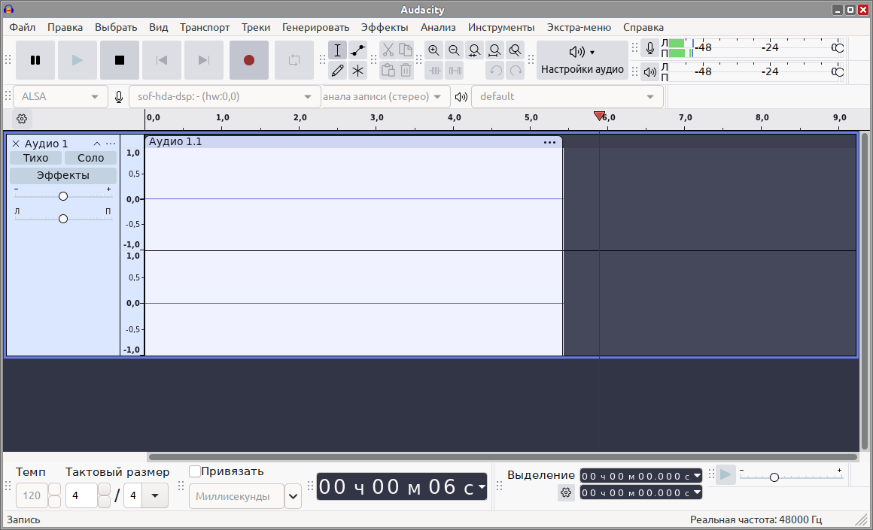Click the Selection tool I-beam icon

coord(337,50)
